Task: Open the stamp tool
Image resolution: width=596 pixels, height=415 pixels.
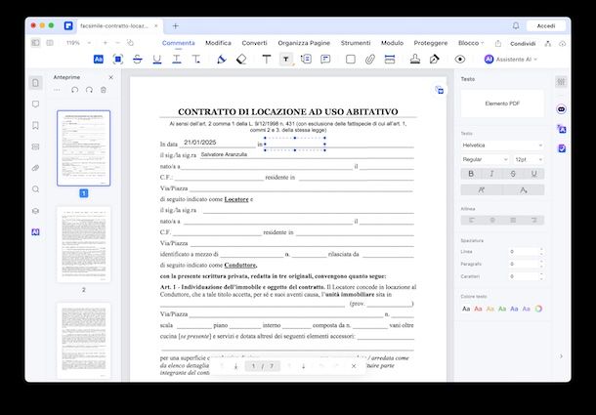Action: (415, 59)
